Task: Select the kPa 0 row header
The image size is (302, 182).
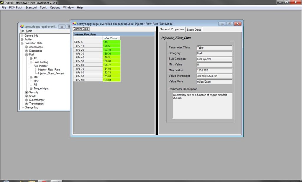Action: click(88, 42)
